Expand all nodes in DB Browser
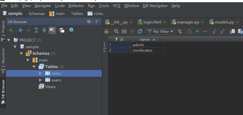 pos(36,30)
